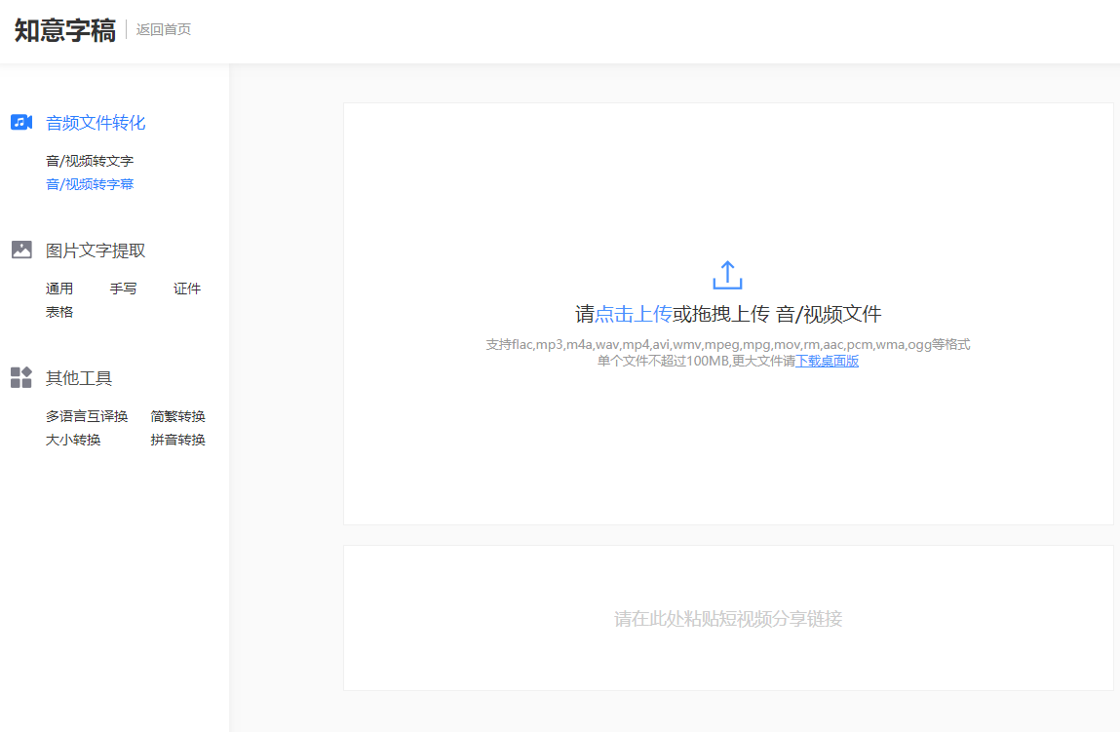Click the 下载桌面版 download link
The image size is (1120, 732).
point(827,360)
